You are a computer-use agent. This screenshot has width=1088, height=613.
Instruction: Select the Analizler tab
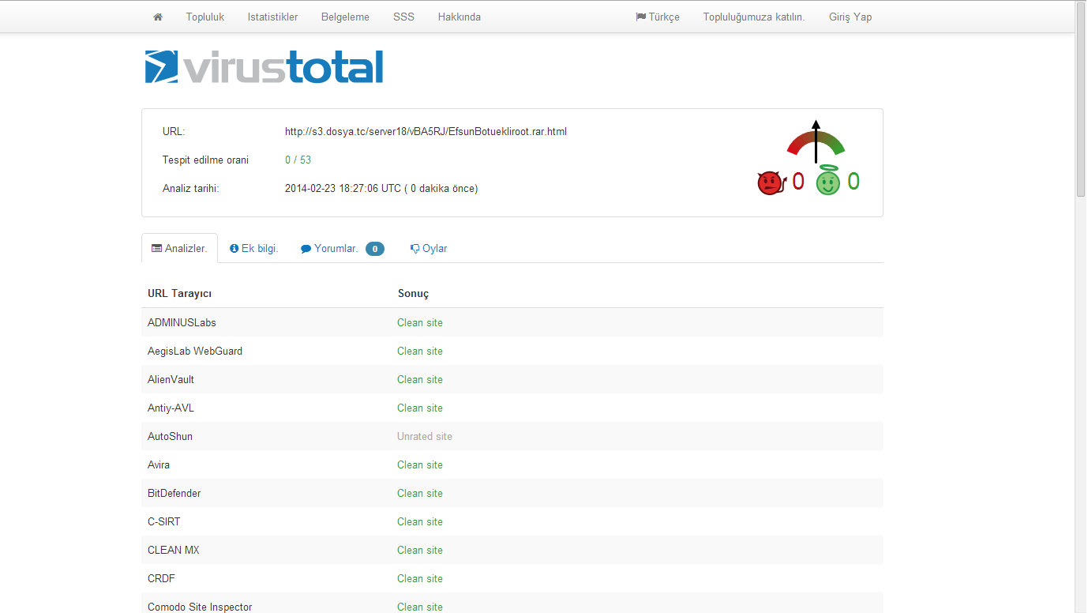click(179, 248)
